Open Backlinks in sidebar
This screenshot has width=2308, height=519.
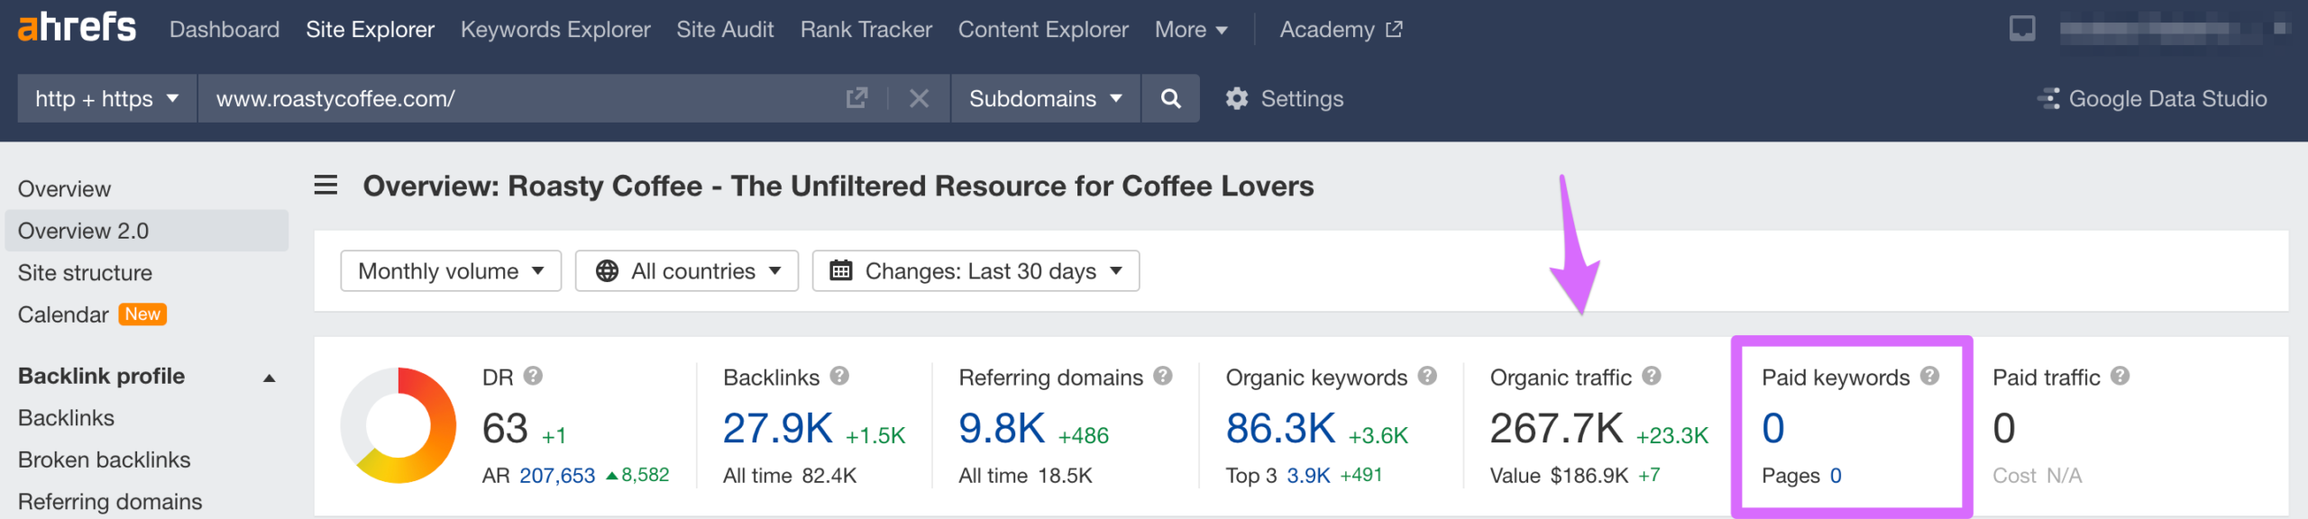(66, 418)
